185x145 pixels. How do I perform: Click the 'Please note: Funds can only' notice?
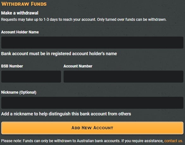pyautogui.click(x=61, y=141)
